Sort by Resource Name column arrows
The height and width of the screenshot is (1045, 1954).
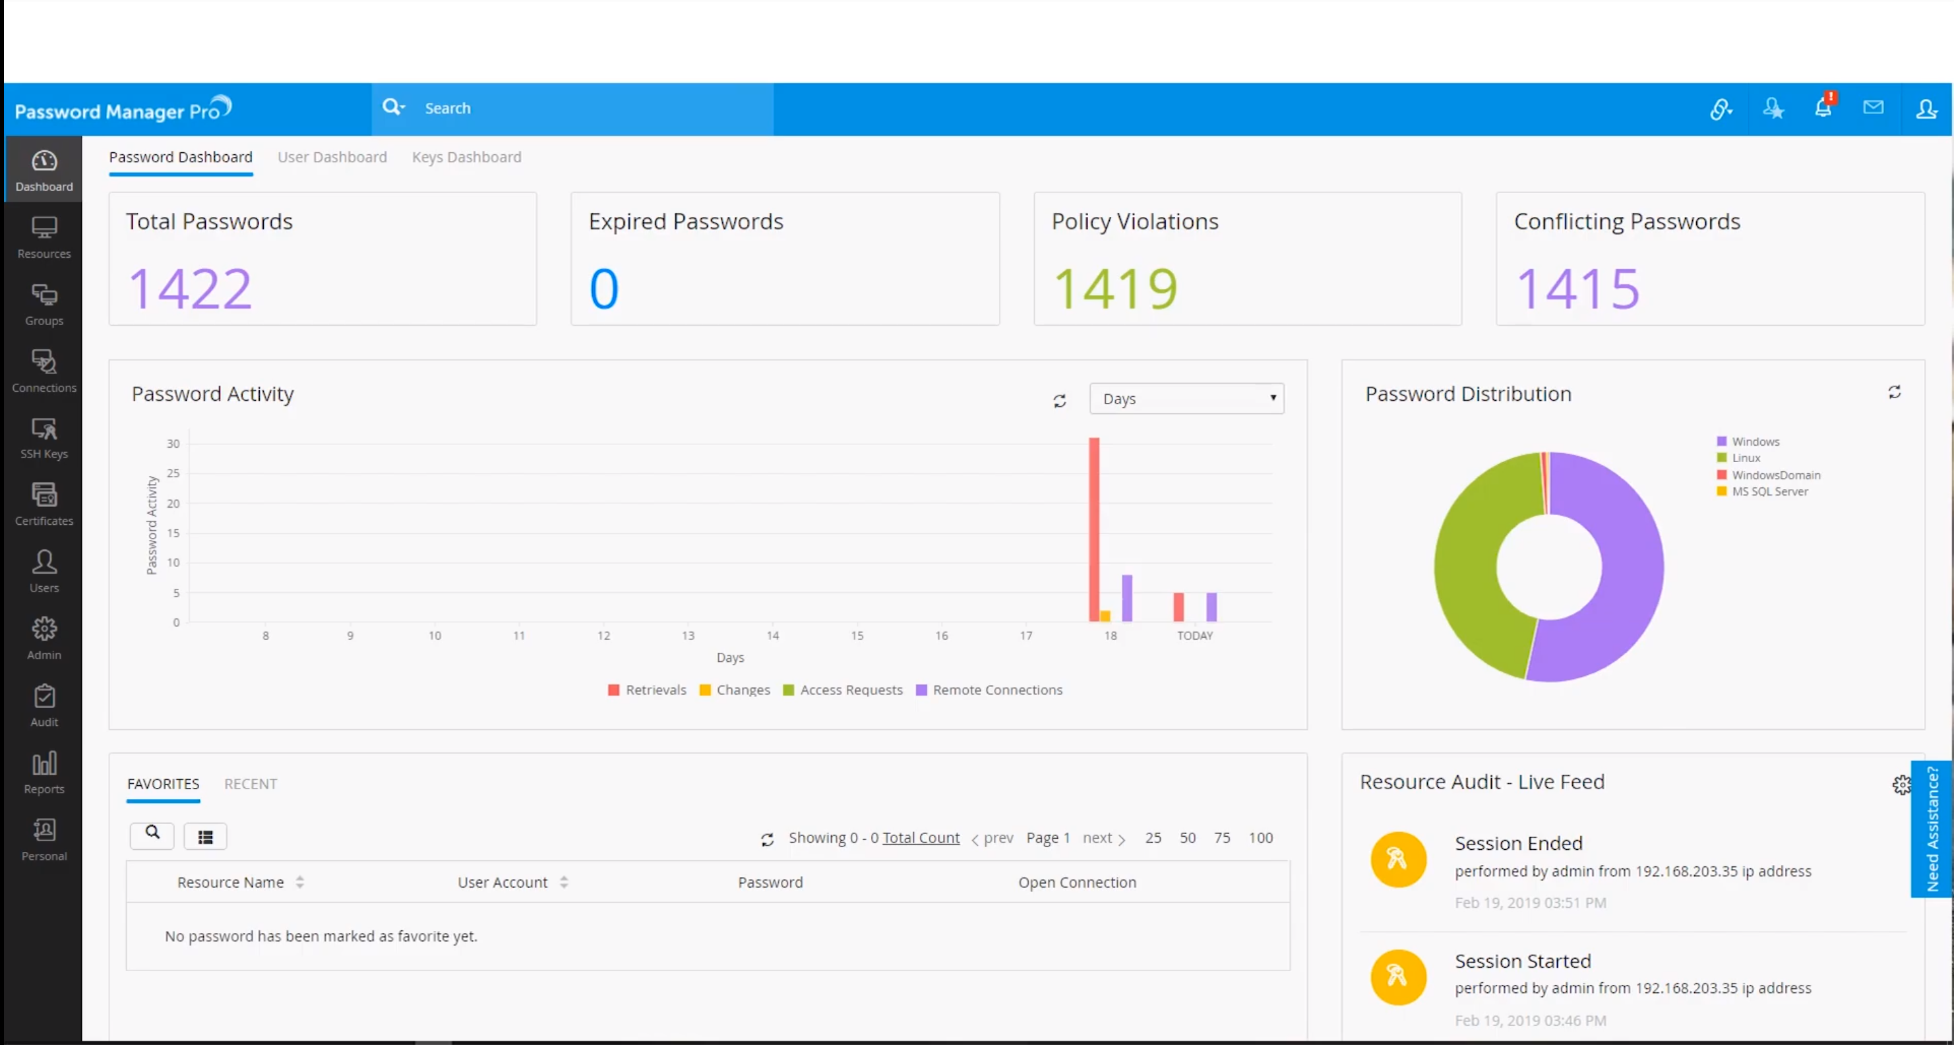point(300,882)
